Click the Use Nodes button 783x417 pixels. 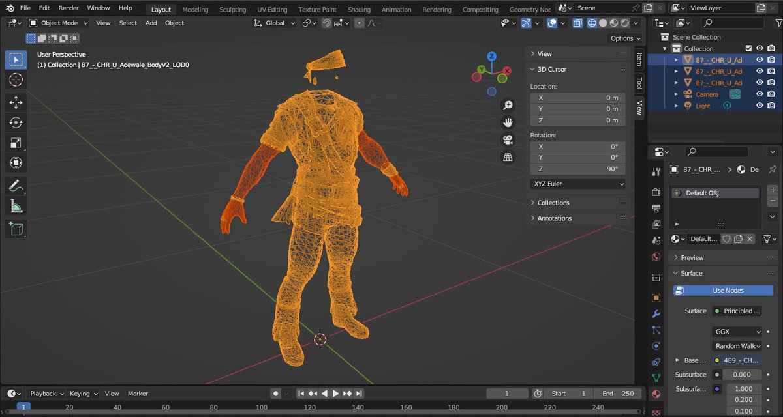(724, 291)
